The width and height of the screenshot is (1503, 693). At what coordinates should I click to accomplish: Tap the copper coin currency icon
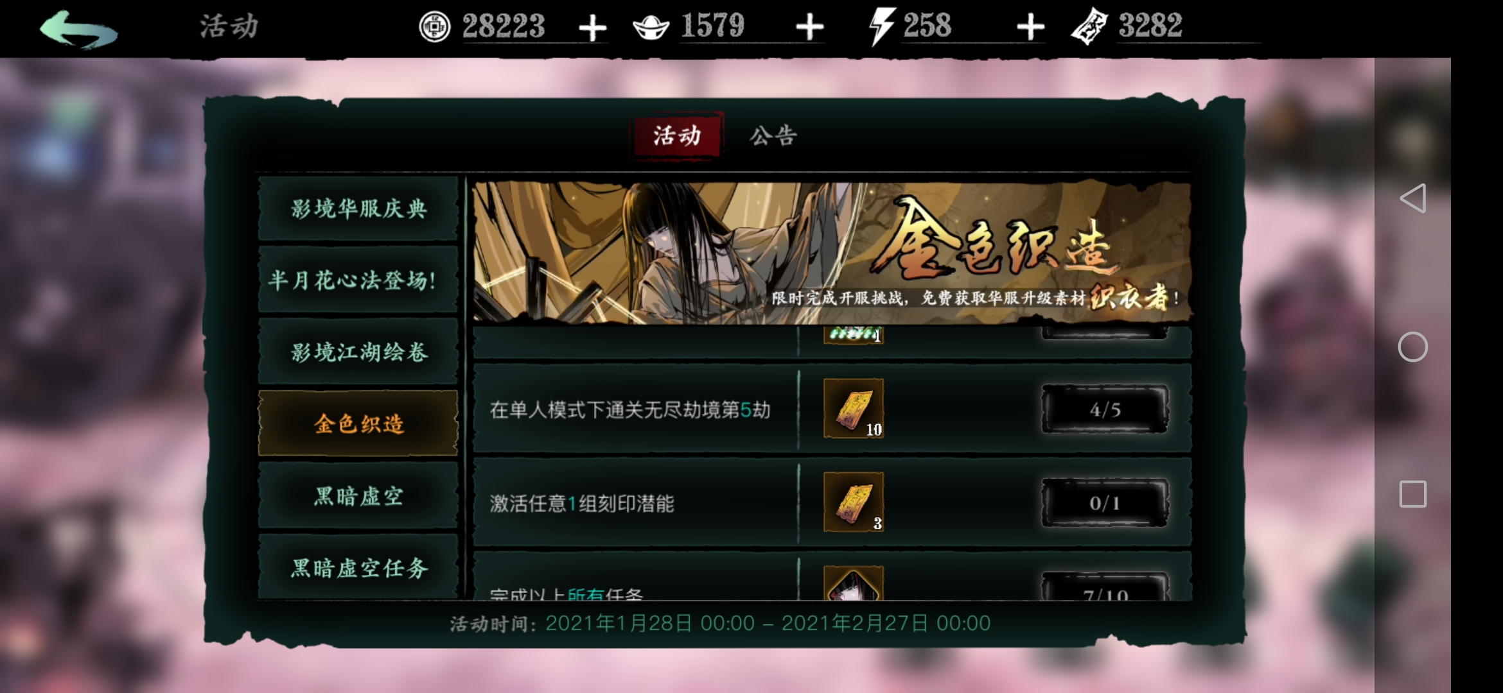(x=435, y=27)
